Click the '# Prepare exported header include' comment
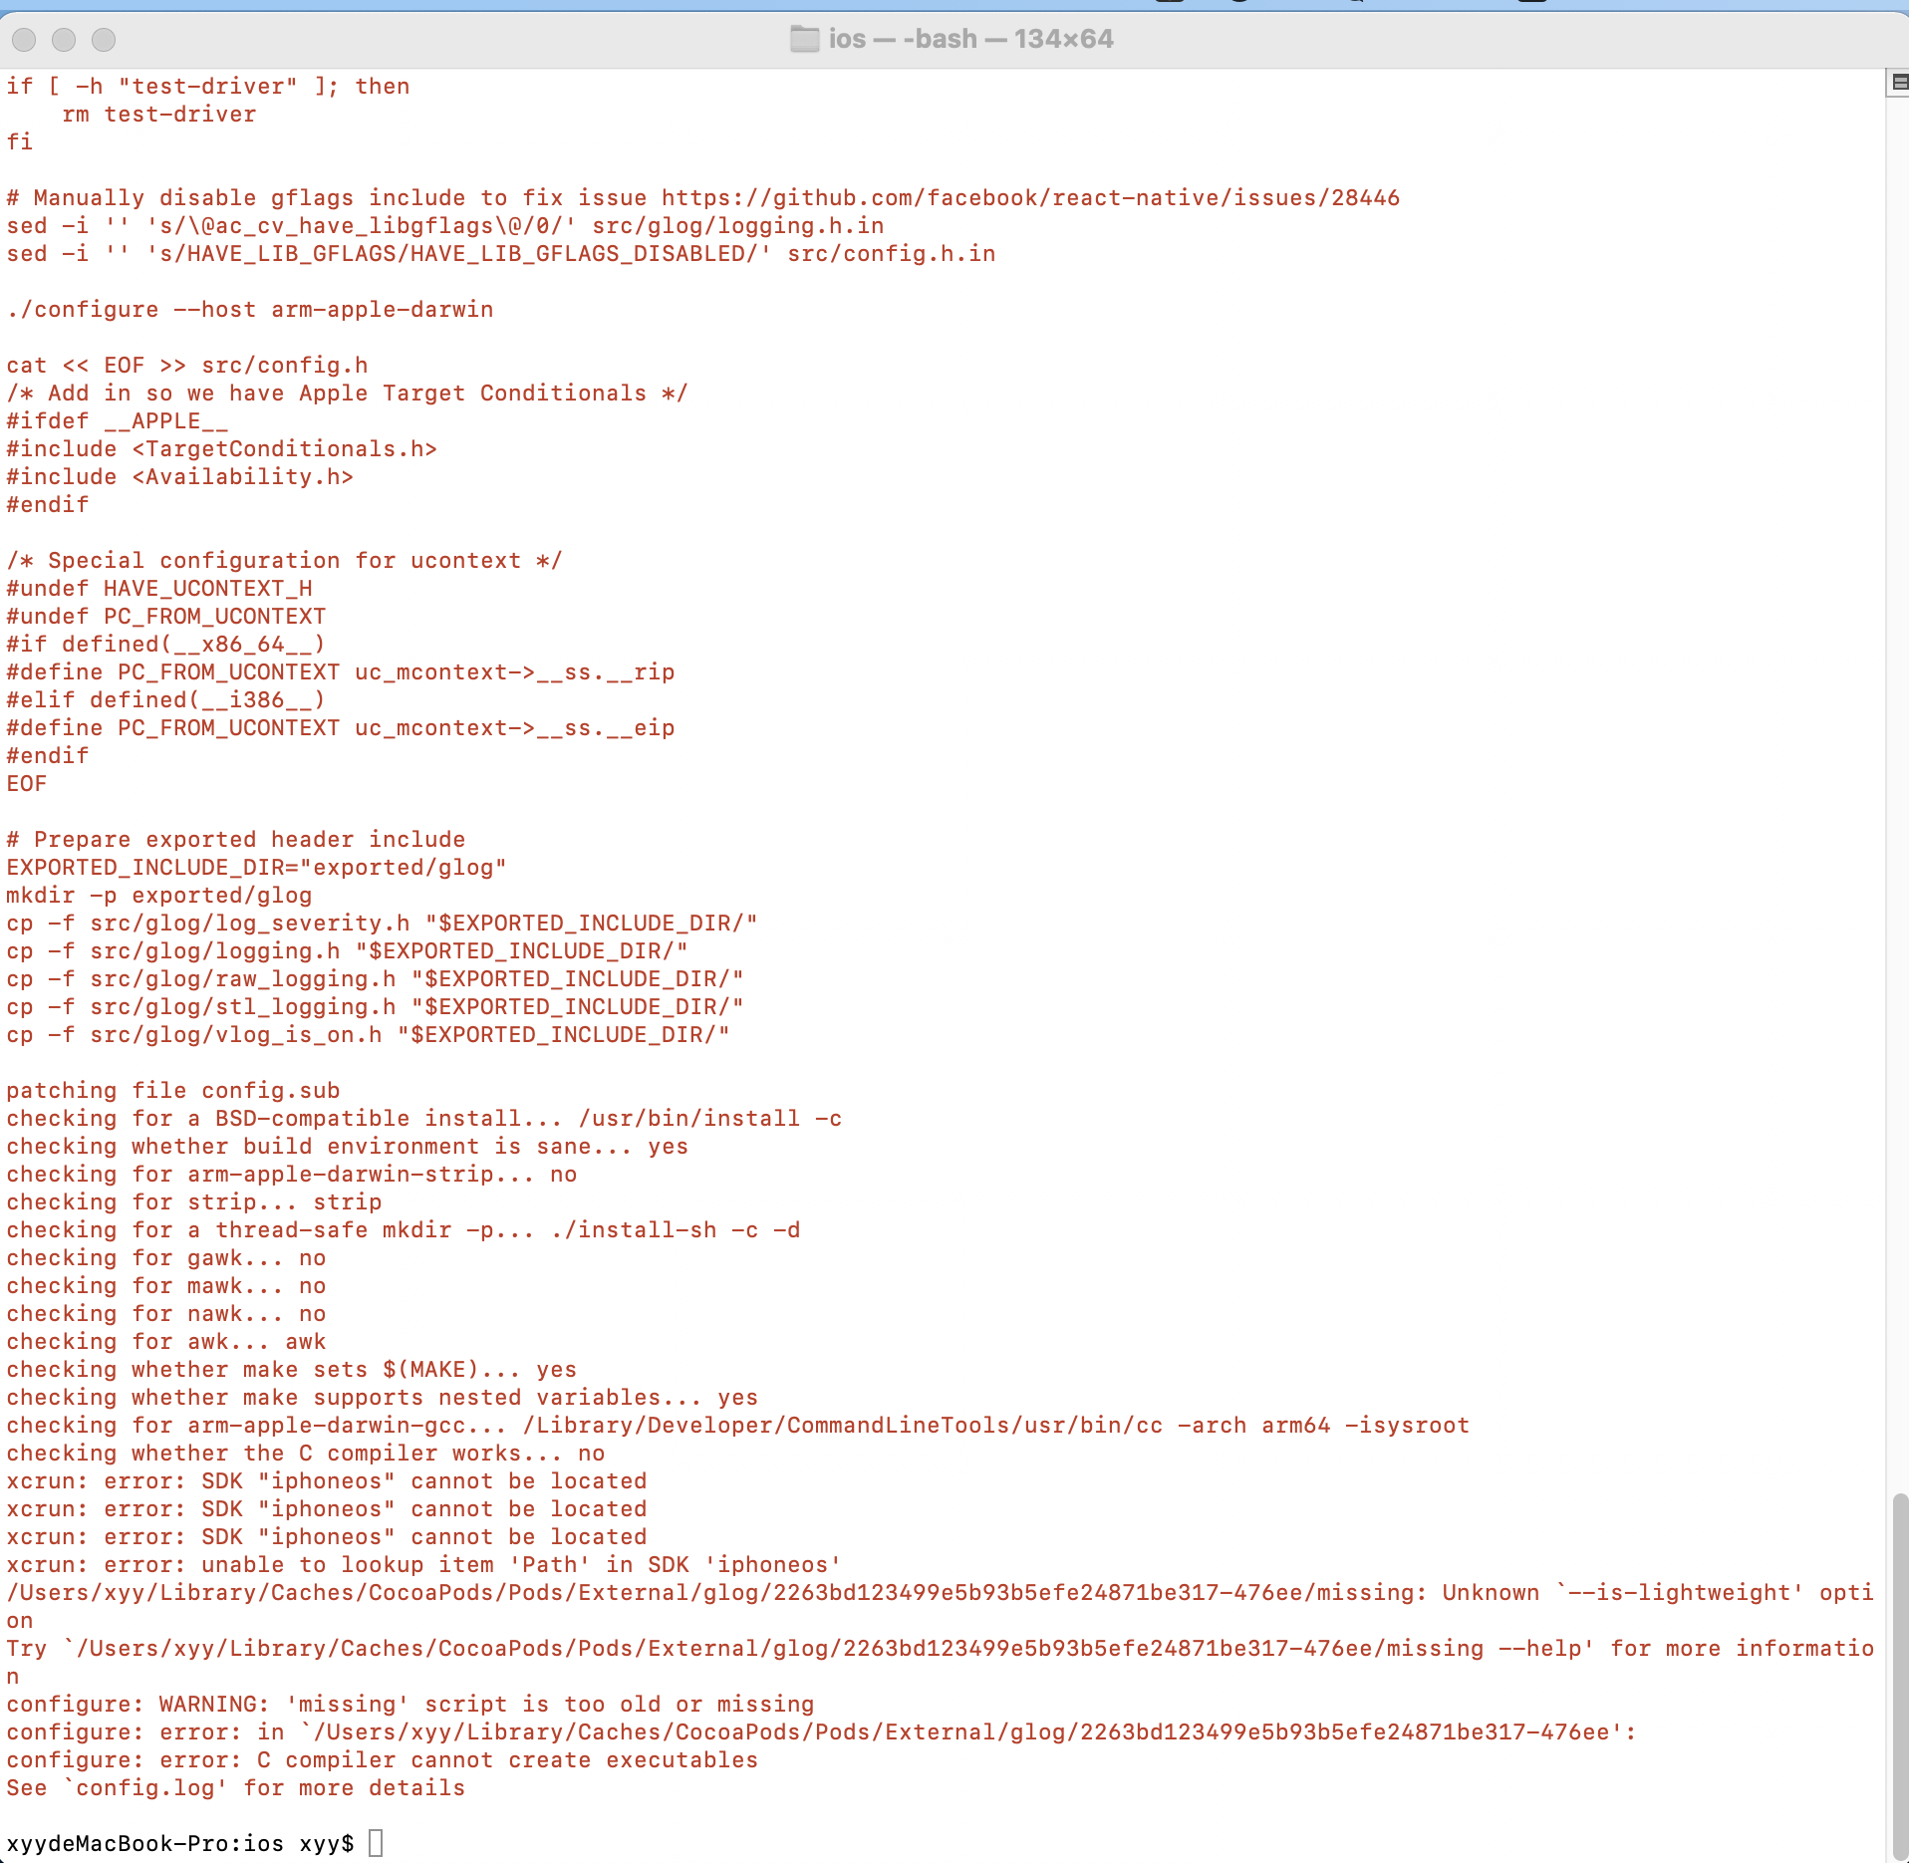This screenshot has width=1909, height=1863. (x=236, y=839)
